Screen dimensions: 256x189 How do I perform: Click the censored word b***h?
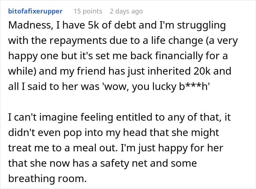click(194, 86)
